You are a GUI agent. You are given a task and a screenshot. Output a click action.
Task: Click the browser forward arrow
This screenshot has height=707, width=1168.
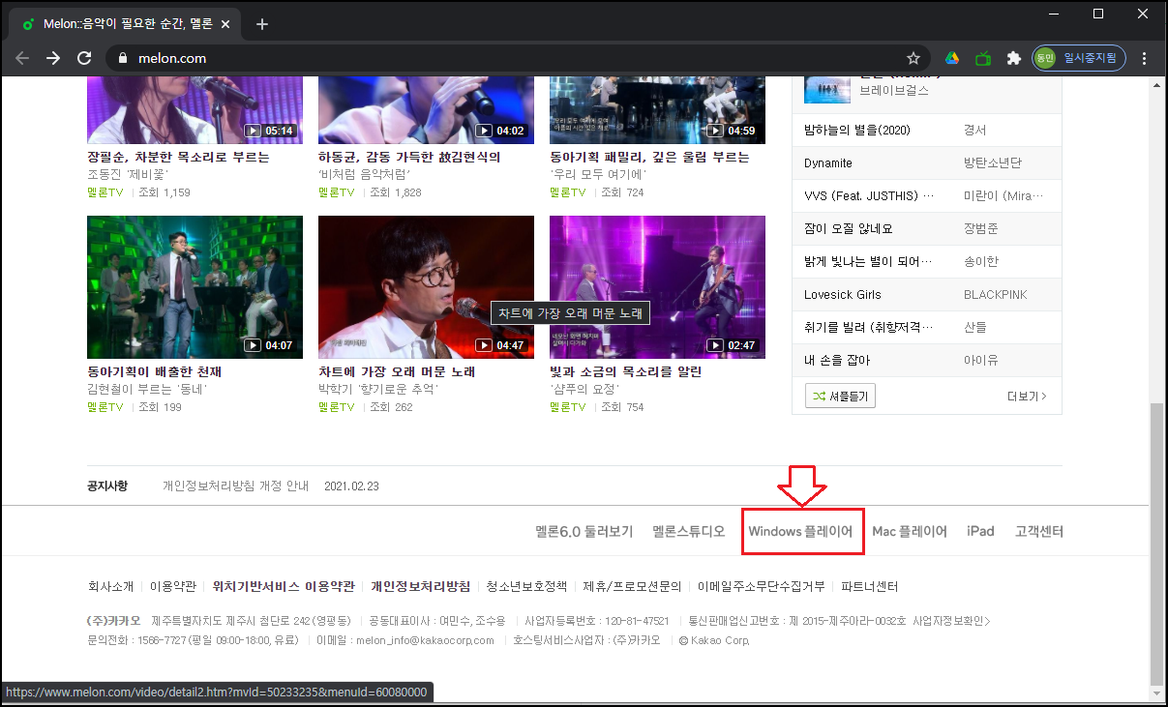pyautogui.click(x=53, y=58)
